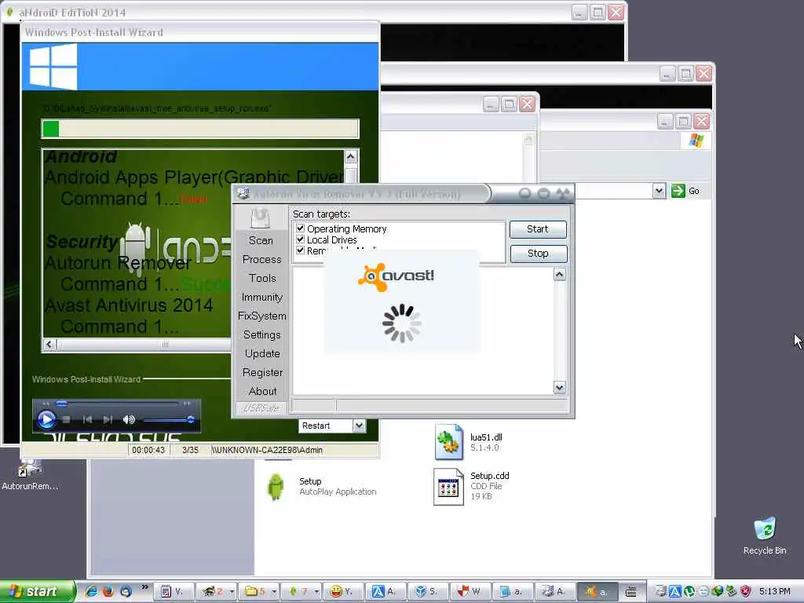Open the Restart dropdown in Post-Install Wizard

coord(359,426)
